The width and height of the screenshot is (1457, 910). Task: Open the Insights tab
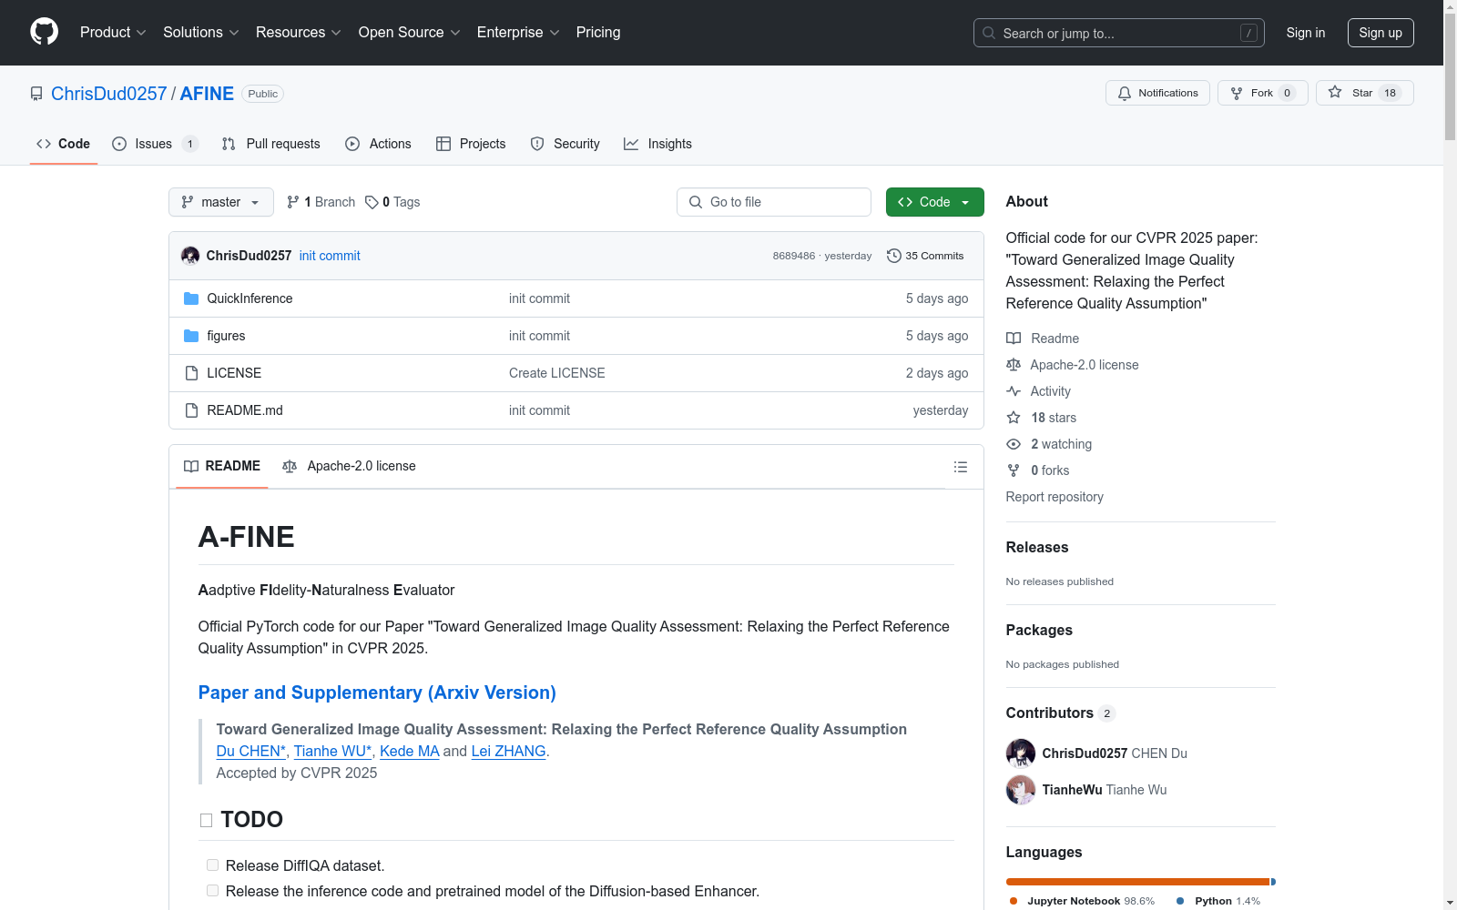pos(657,144)
